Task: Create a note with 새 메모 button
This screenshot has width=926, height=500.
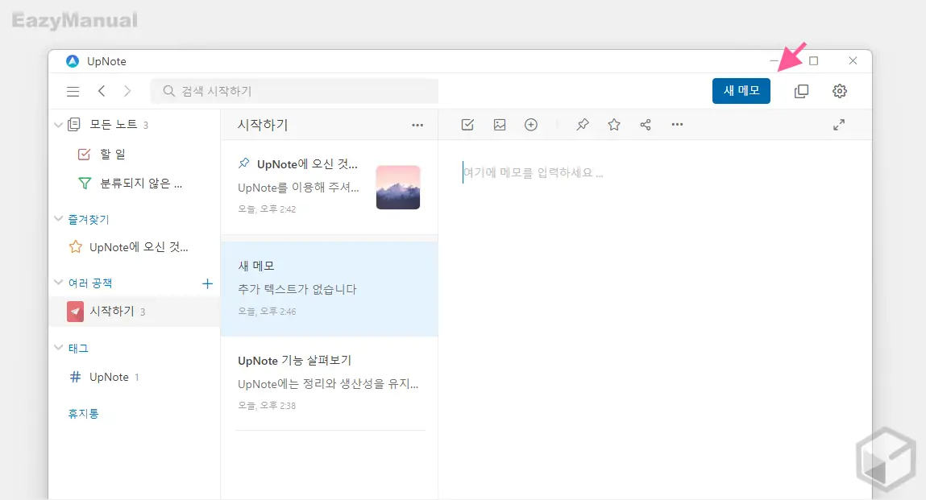Action: pos(741,91)
